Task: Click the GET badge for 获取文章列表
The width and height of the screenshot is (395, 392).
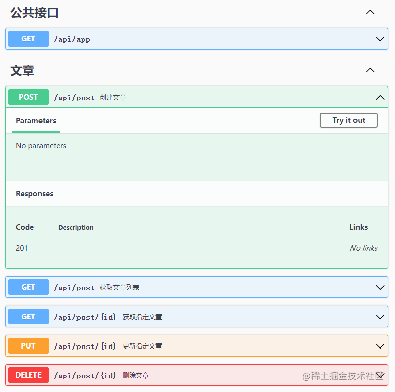Action: click(28, 287)
